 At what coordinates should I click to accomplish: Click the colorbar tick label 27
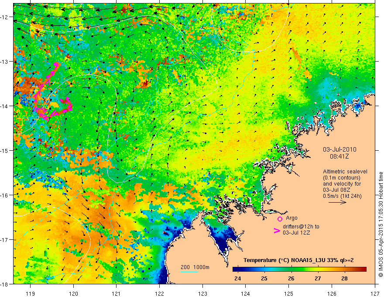point(318,278)
